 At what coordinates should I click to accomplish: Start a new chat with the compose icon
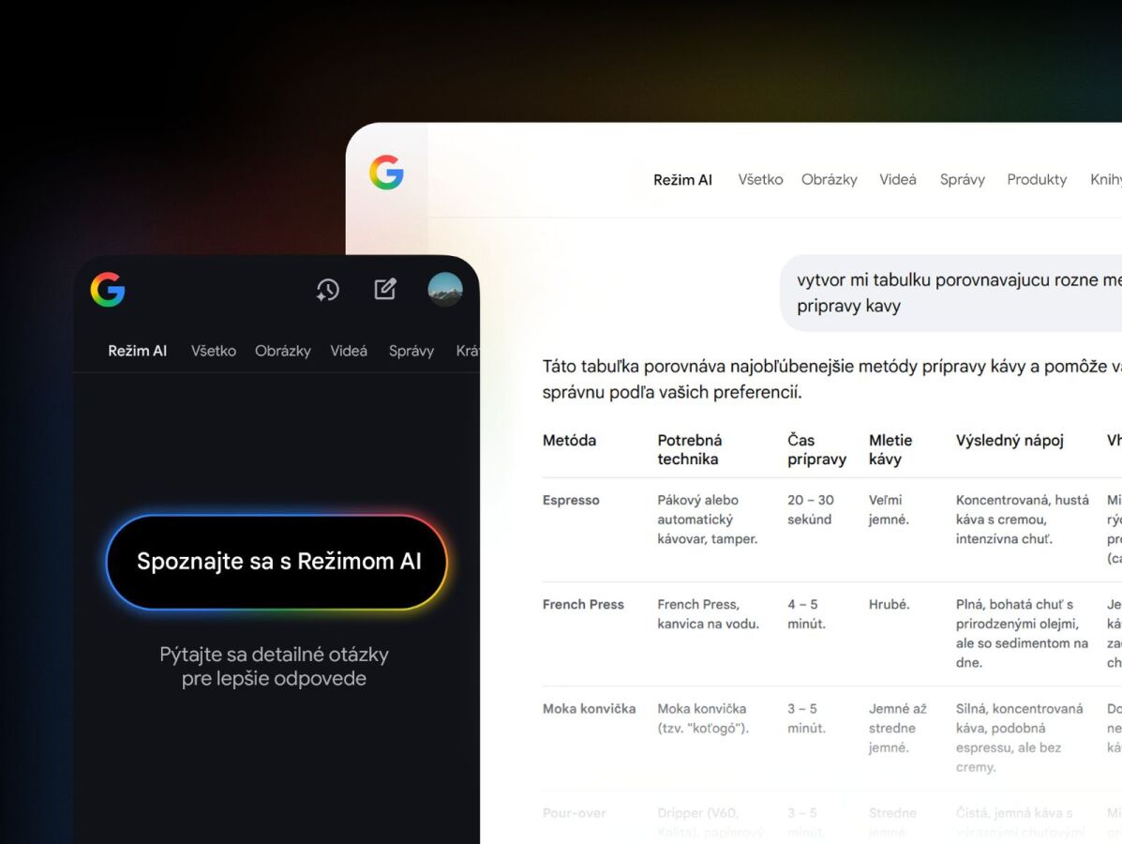[x=385, y=289]
